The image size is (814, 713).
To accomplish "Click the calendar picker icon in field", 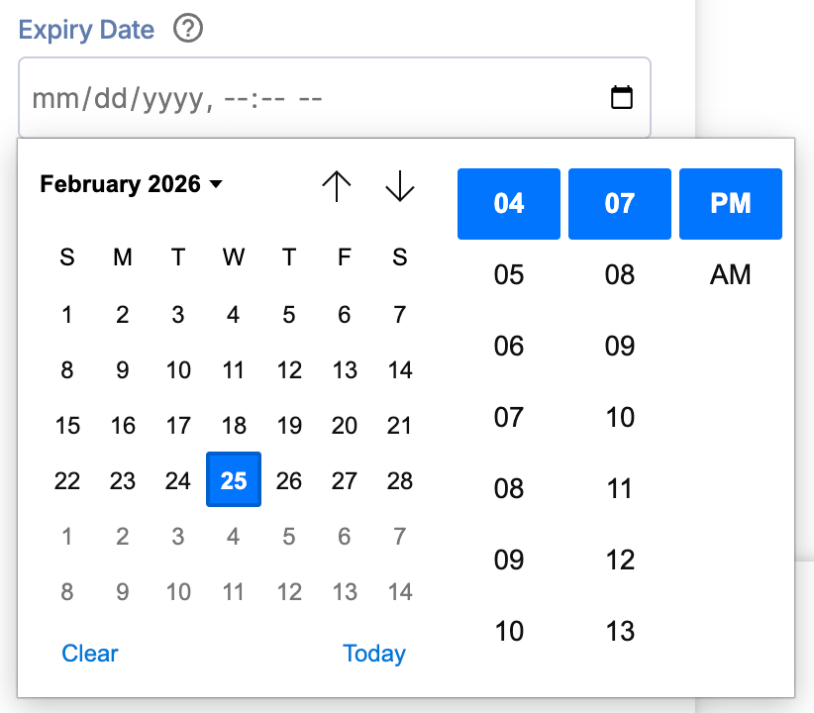I will 622,98.
